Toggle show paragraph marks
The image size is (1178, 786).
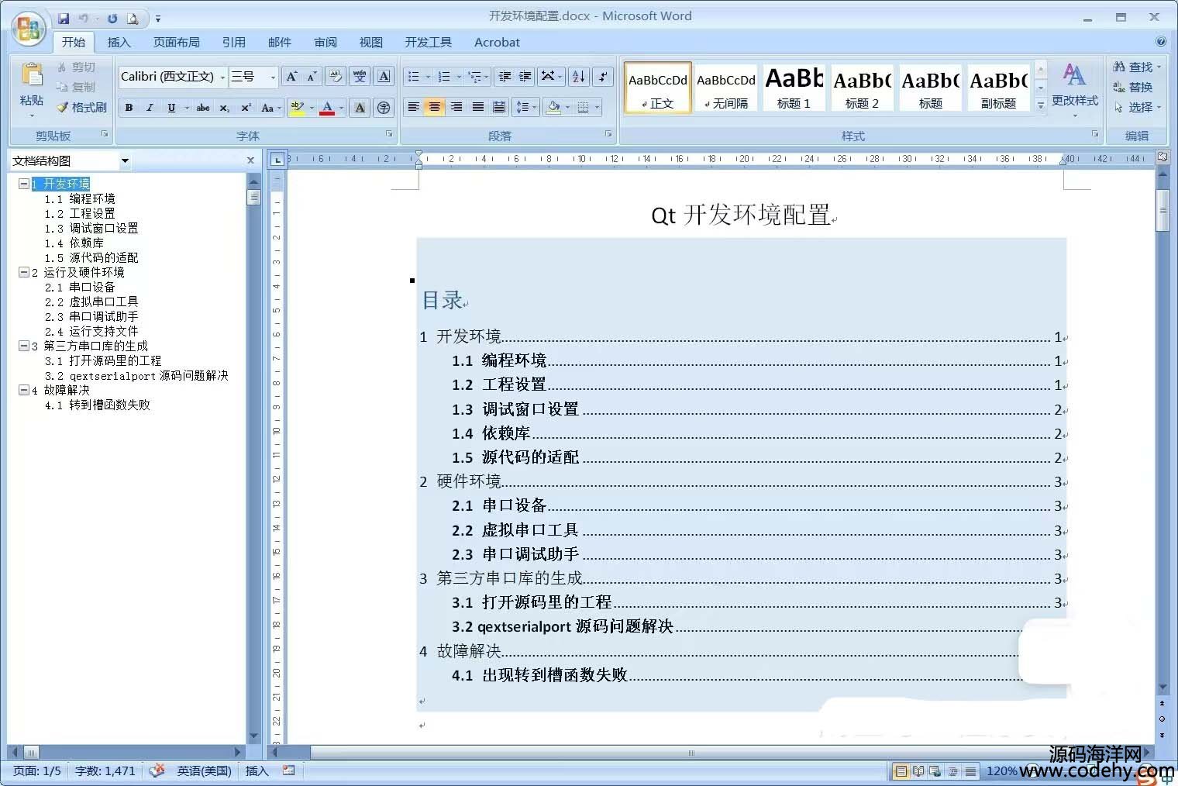click(x=603, y=76)
